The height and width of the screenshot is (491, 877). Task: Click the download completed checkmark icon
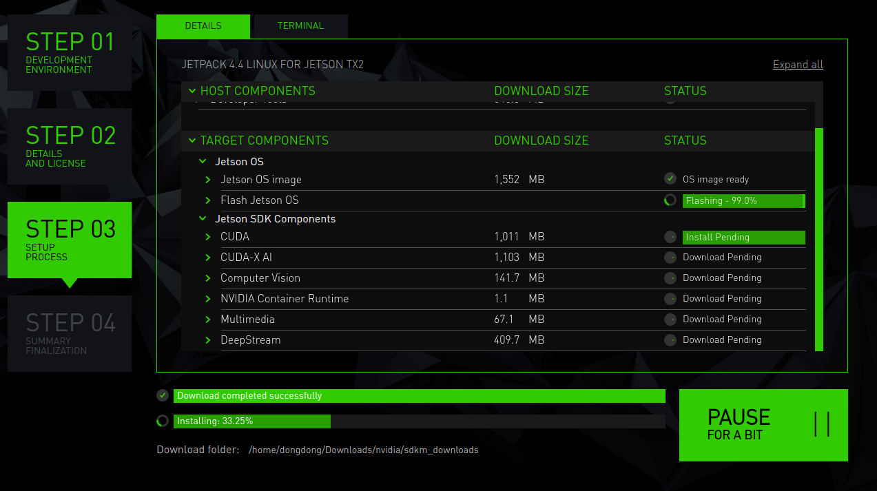(x=163, y=395)
